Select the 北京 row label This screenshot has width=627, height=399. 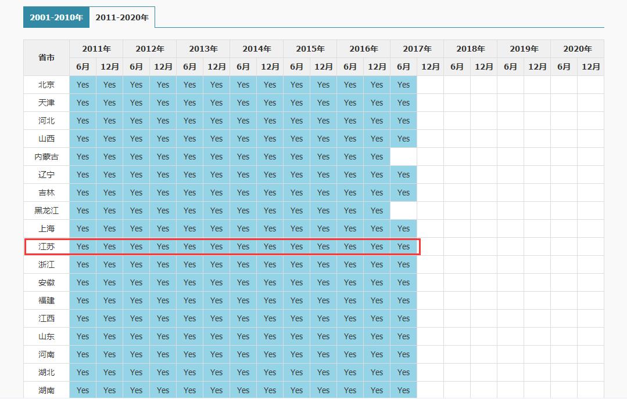pyautogui.click(x=46, y=85)
